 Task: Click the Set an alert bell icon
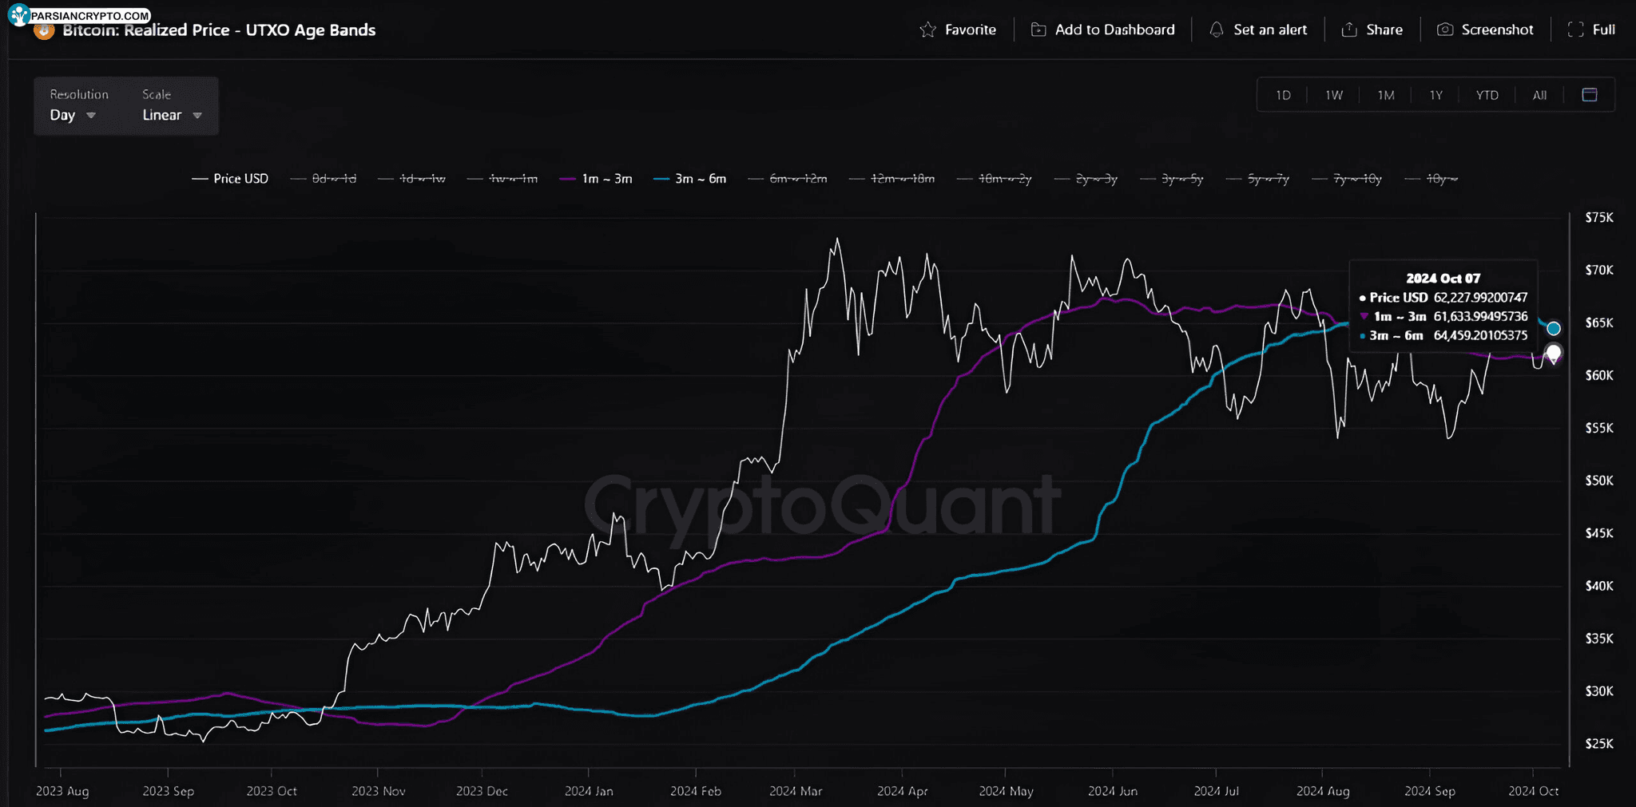[1216, 30]
